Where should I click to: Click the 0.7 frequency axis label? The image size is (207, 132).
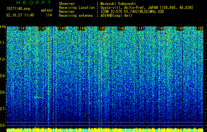[x=3, y=109]
